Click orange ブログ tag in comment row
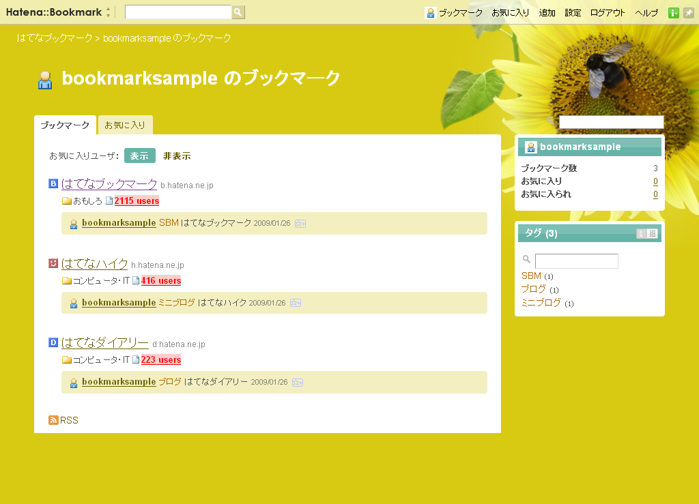The width and height of the screenshot is (699, 504). point(170,381)
